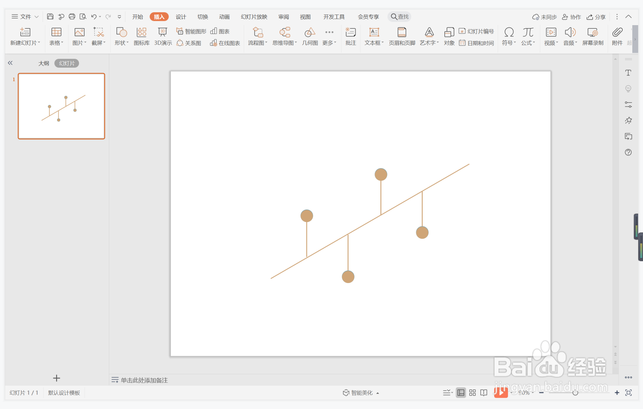Open the 流程图 dropdown
This screenshot has width=643, height=409.
coord(258,43)
